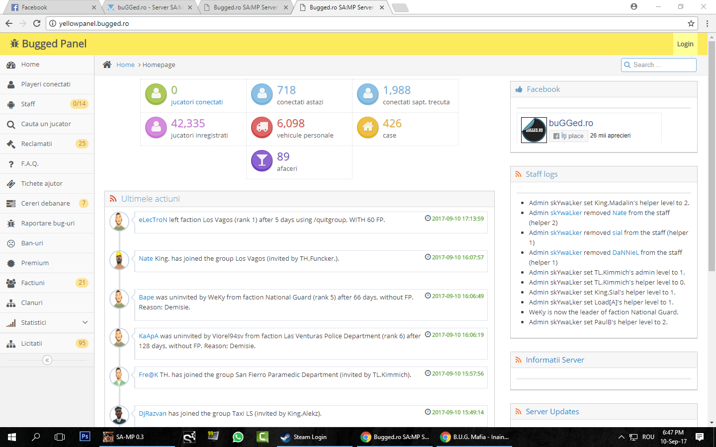The width and height of the screenshot is (716, 447).
Task: Open the Windows notification center icon
Action: (x=700, y=437)
